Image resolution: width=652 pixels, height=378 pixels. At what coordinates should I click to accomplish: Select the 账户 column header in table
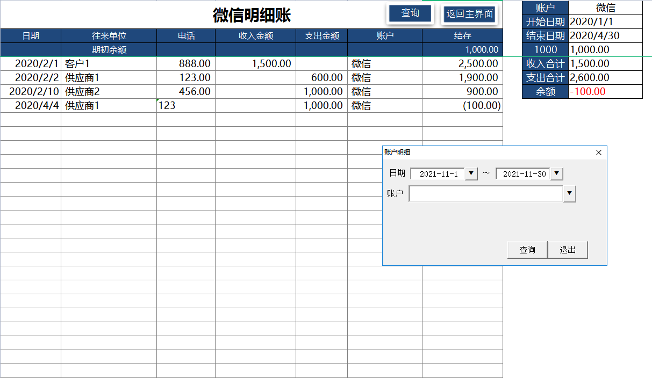[x=385, y=36]
